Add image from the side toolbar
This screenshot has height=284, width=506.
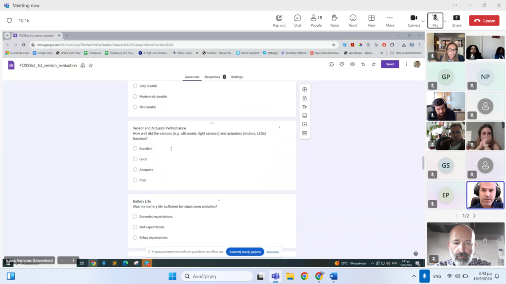tap(304, 115)
